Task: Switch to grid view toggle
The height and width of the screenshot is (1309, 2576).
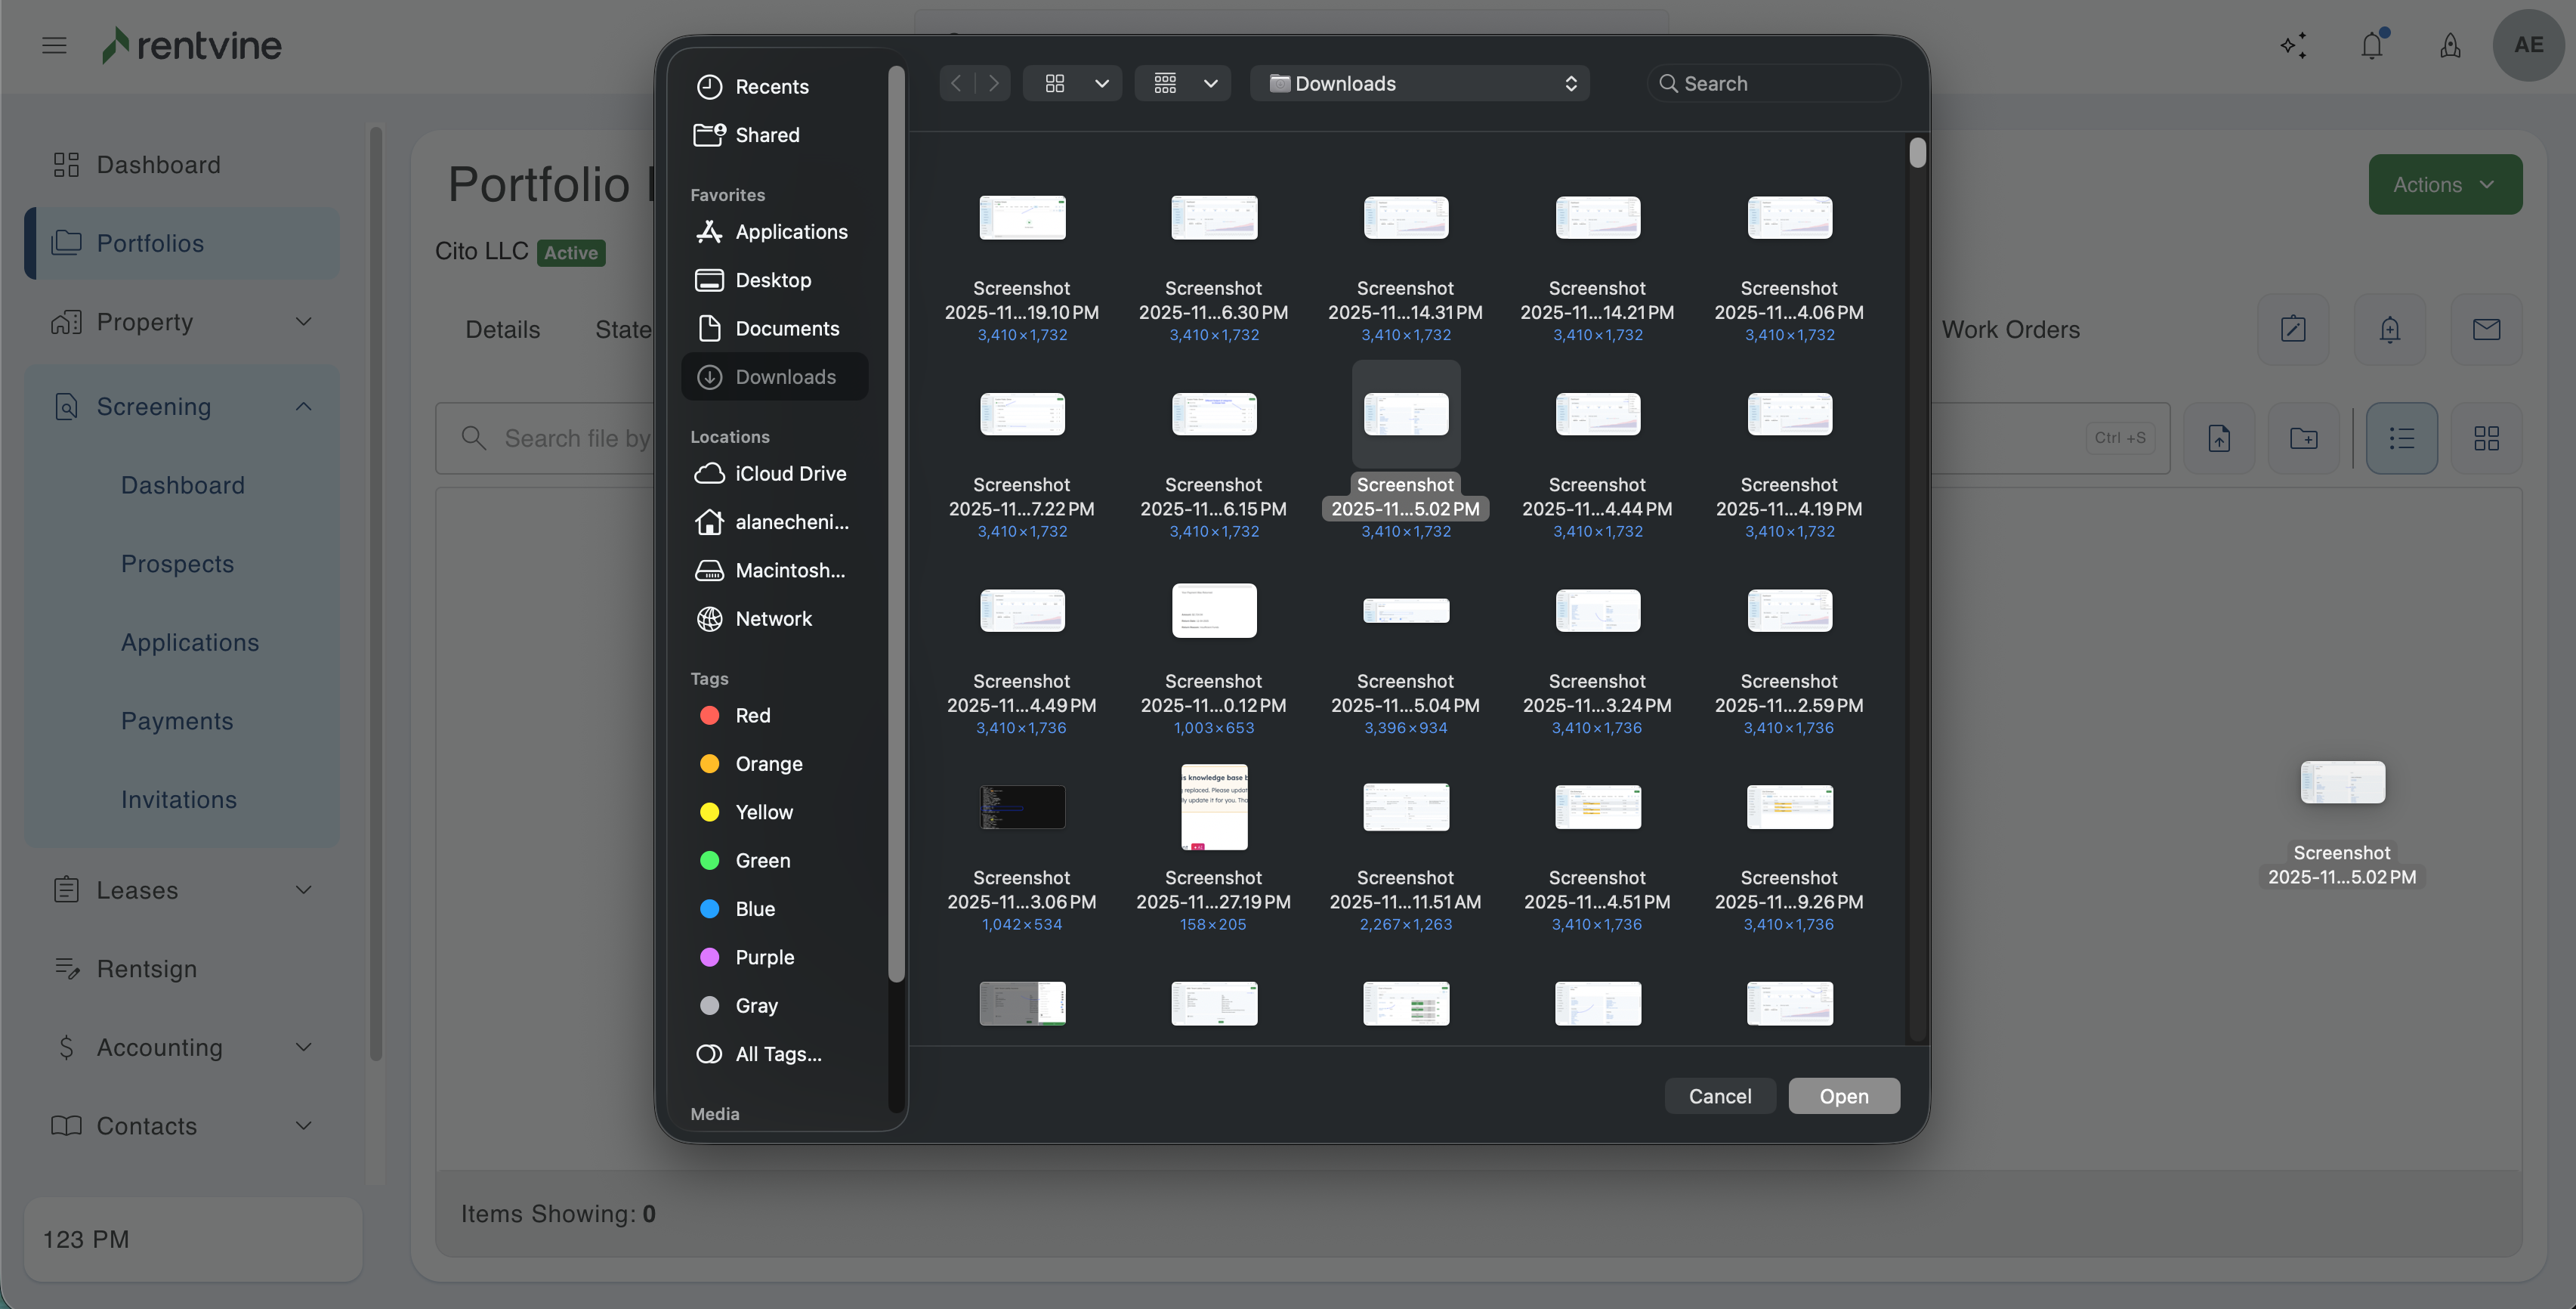Action: pos(2486,438)
